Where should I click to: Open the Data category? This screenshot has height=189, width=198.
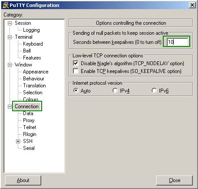pyautogui.click(x=28, y=113)
